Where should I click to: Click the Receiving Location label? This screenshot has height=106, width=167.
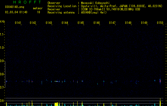(62, 6)
